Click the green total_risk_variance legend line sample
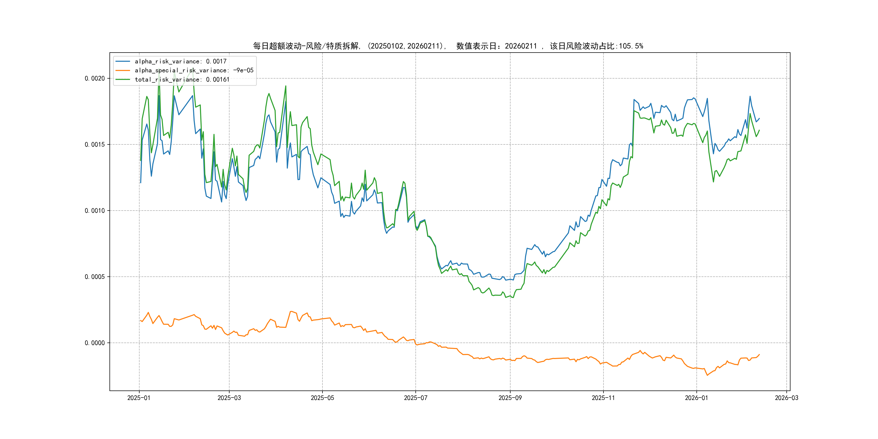Image resolution: width=878 pixels, height=439 pixels. [x=123, y=79]
